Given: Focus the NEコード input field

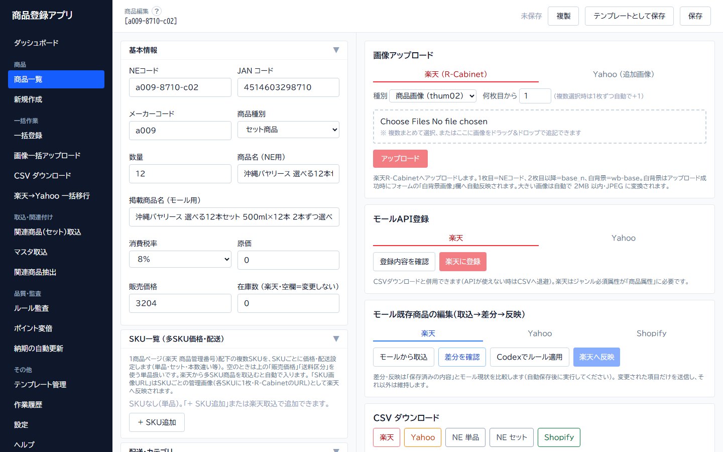Looking at the screenshot, I should coord(180,87).
